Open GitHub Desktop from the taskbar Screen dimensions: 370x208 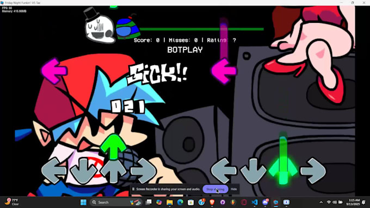pyautogui.click(x=223, y=203)
